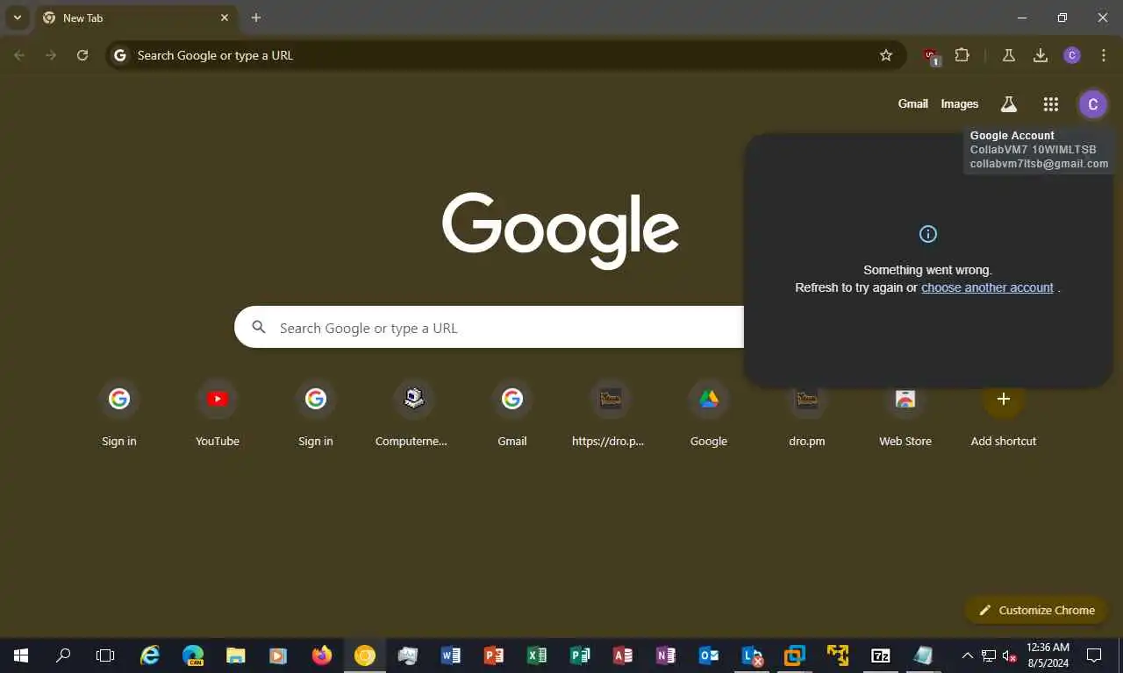The width and height of the screenshot is (1123, 673).
Task: Open the Web Store shortcut
Action: [905, 413]
